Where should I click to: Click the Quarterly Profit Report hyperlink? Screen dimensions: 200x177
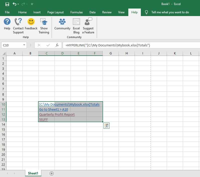[x=57, y=115]
